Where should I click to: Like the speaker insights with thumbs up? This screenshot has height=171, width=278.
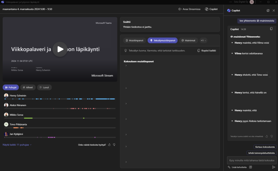point(109,145)
